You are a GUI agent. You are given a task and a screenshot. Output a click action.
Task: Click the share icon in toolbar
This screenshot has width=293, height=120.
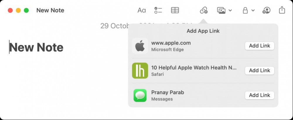pos(282,10)
